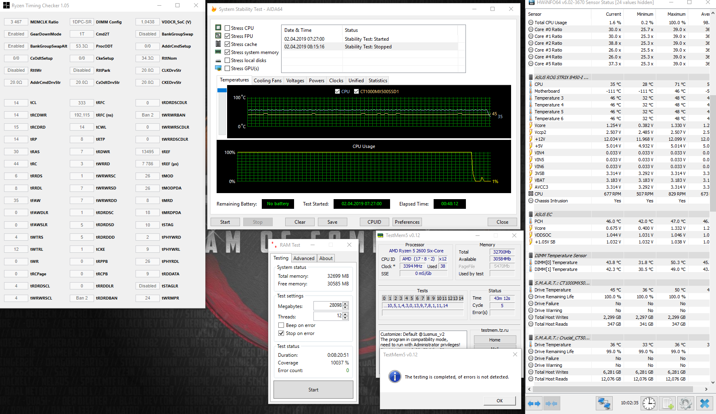Image resolution: width=716 pixels, height=414 pixels.
Task: Click the Clear button in AIDA64
Action: pos(300,222)
